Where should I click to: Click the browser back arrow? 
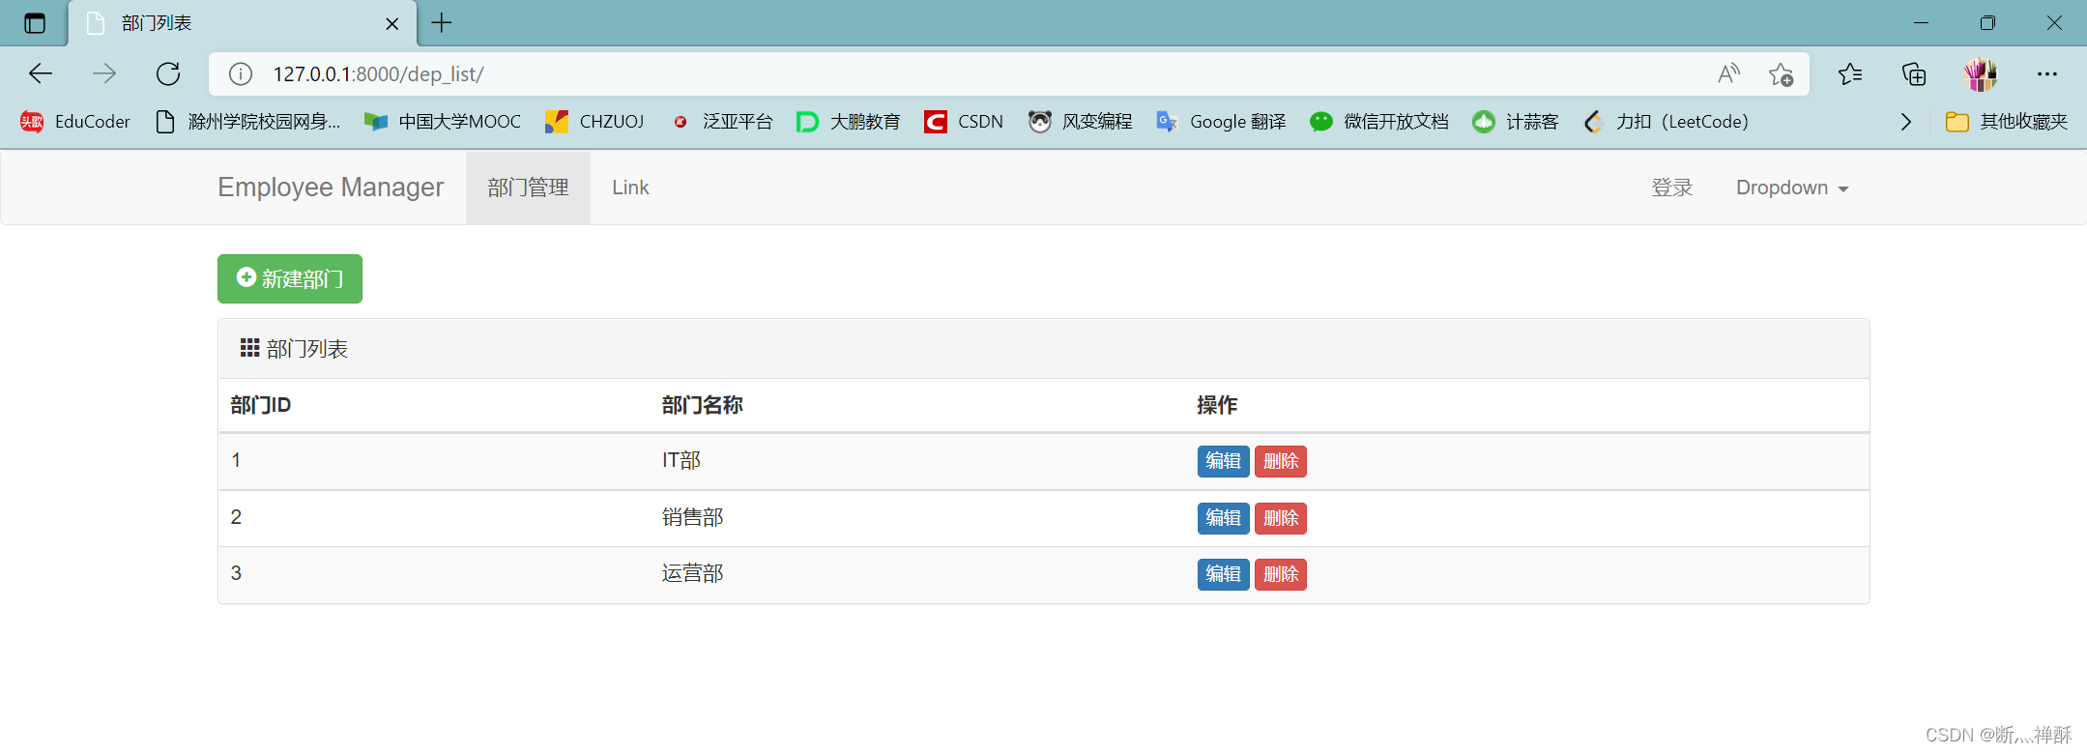[x=41, y=73]
